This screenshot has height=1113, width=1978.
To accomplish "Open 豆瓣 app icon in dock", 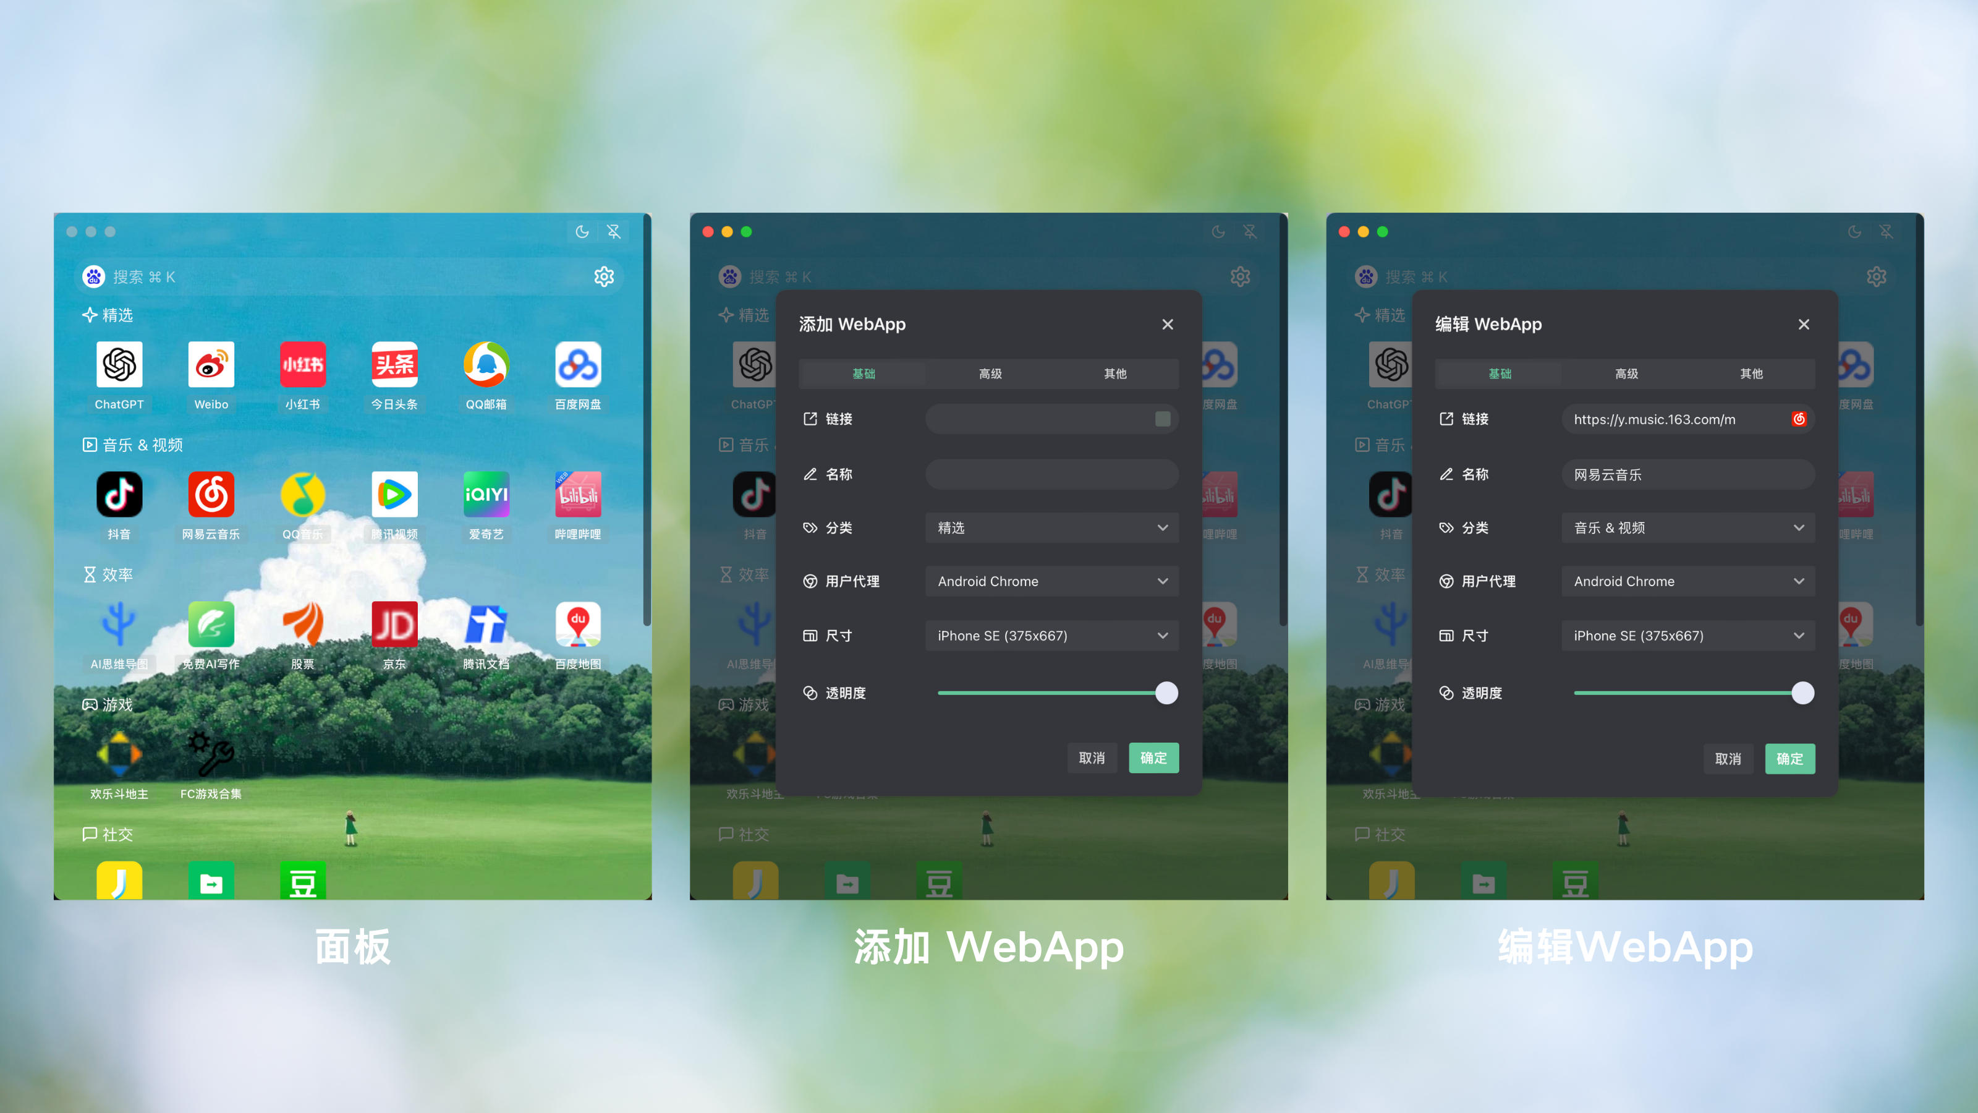I will click(x=304, y=885).
